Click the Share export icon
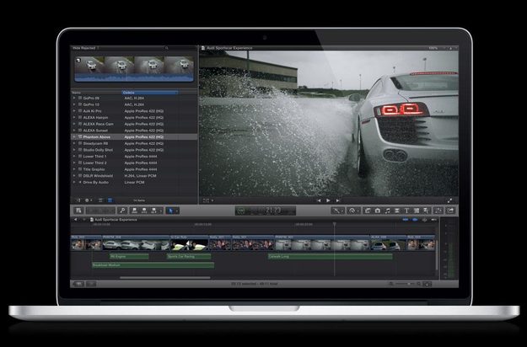The height and width of the screenshot is (347, 527). (450, 211)
